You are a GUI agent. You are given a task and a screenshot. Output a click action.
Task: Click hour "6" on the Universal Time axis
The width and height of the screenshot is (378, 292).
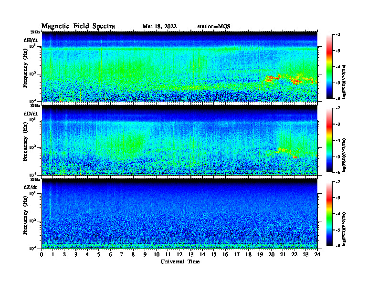coord(110,255)
